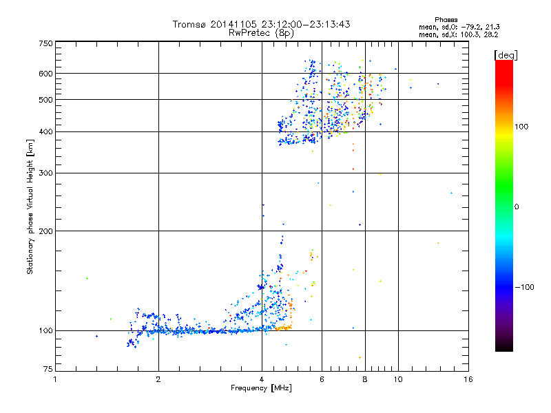Click the x-axis tick label '8'
The width and height of the screenshot is (551, 413).
coord(365,379)
